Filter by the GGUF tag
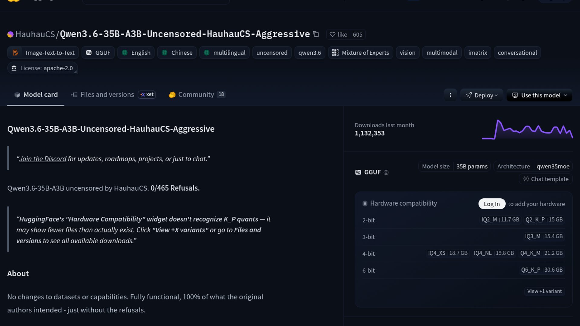The height and width of the screenshot is (326, 580). pyautogui.click(x=98, y=53)
